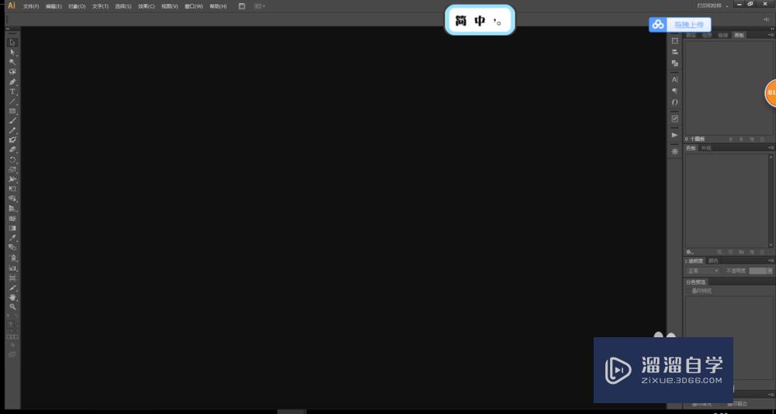Viewport: 776px width, 414px height.
Task: Select the Artboard tool
Action: pos(13,278)
